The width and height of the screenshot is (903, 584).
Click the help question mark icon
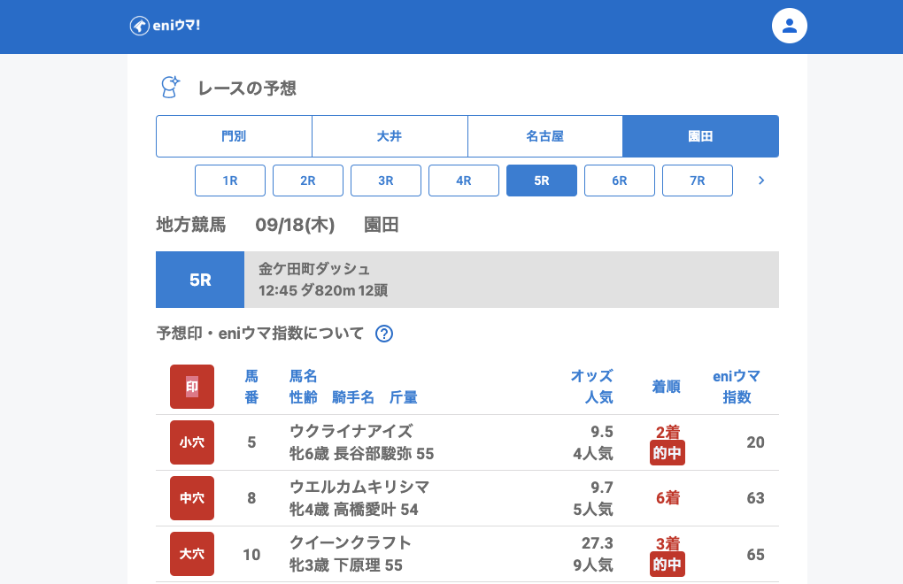tap(384, 334)
